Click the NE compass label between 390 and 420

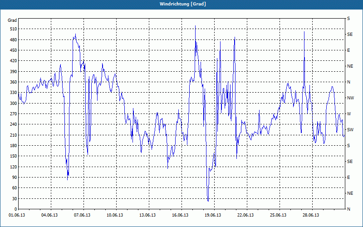point(350,66)
